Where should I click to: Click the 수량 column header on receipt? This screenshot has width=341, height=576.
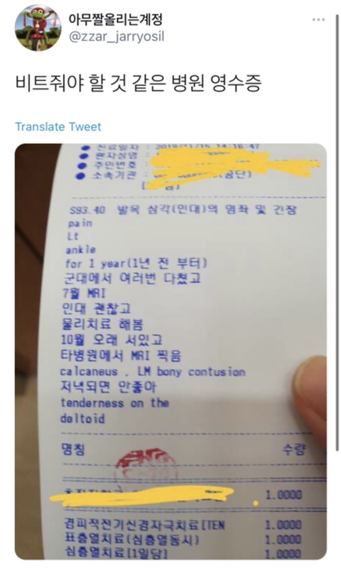293,449
